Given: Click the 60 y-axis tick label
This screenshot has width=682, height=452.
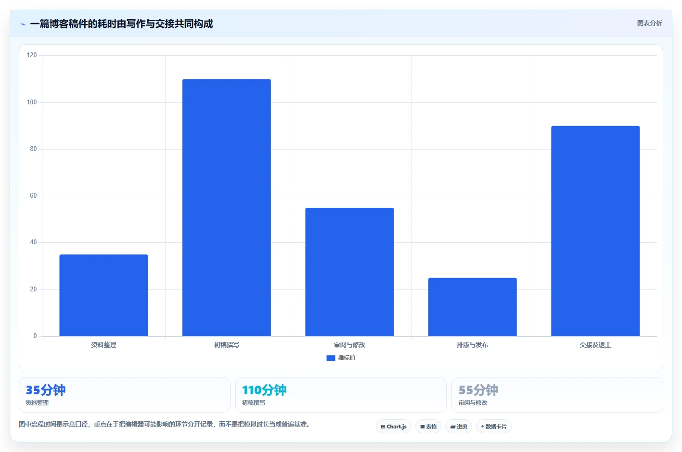Looking at the screenshot, I should pyautogui.click(x=33, y=196).
